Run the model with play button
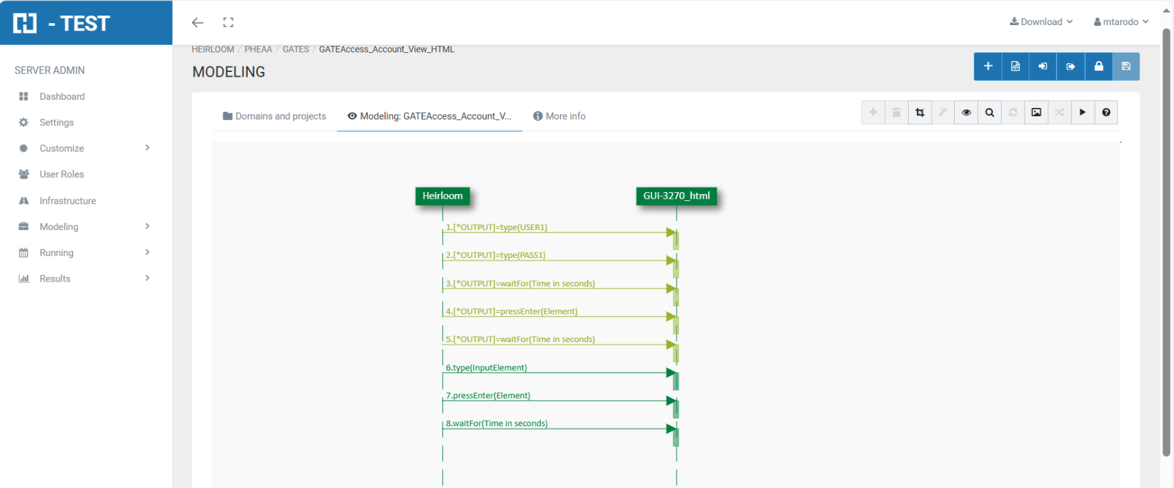 [1082, 113]
